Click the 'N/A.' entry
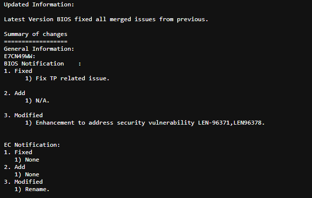Image resolution: width=312 pixels, height=198 pixels. pos(42,100)
